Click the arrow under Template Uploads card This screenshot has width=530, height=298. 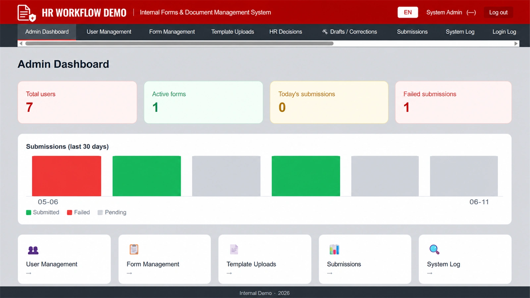[229, 273]
